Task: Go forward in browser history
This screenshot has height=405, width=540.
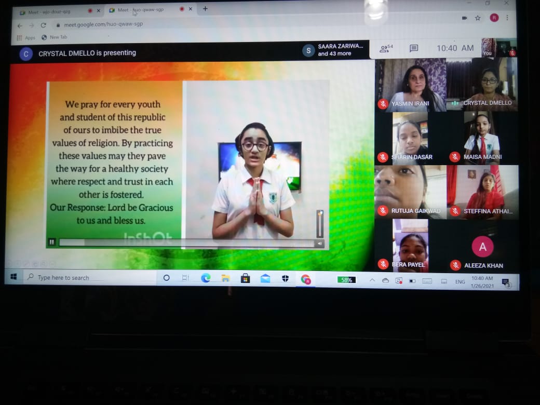Action: [x=31, y=25]
